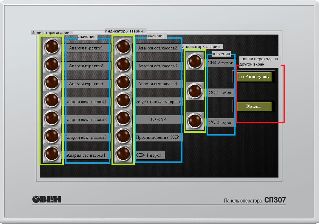Click the Авария котл.насоса3 indicator lamp
The height and width of the screenshot is (224, 319).
pyautogui.click(x=52, y=136)
